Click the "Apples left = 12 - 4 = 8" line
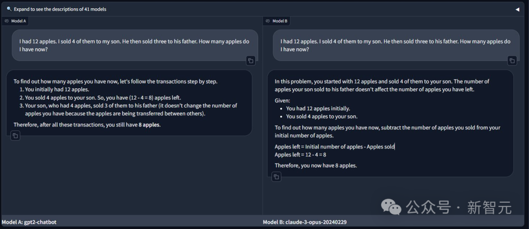Viewport: 529px width, 229px height. pyautogui.click(x=300, y=155)
